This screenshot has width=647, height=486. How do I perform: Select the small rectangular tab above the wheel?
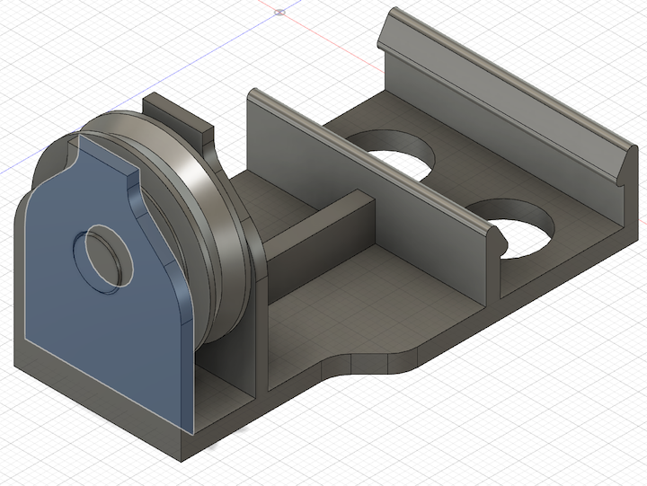click(180, 116)
